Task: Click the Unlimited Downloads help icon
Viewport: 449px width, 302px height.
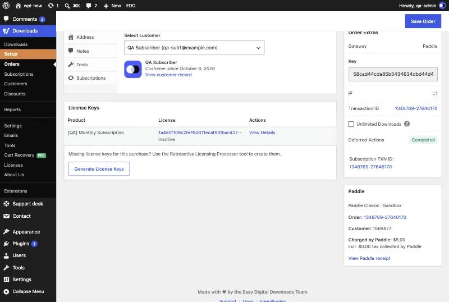Action: tap(407, 124)
